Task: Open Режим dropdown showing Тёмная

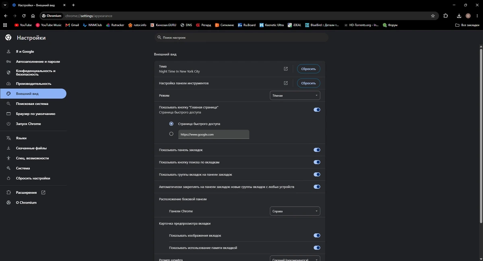Action: click(x=295, y=96)
